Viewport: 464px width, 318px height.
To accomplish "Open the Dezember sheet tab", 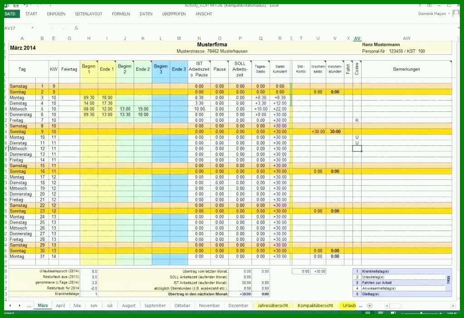I will pos(238,306).
